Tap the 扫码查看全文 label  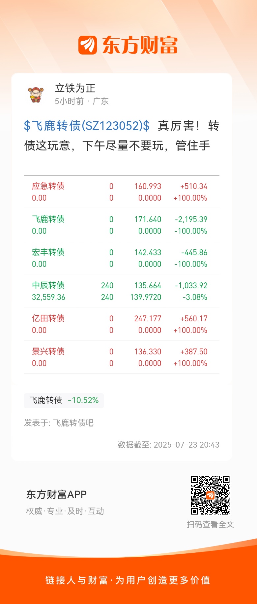click(210, 524)
